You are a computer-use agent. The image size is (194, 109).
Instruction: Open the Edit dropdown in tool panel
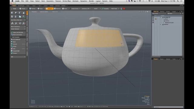[18, 57]
